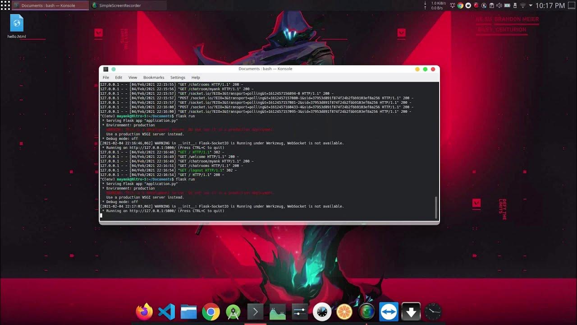Click the show desktop square in panel
This screenshot has width=577, height=325.
[571, 5]
